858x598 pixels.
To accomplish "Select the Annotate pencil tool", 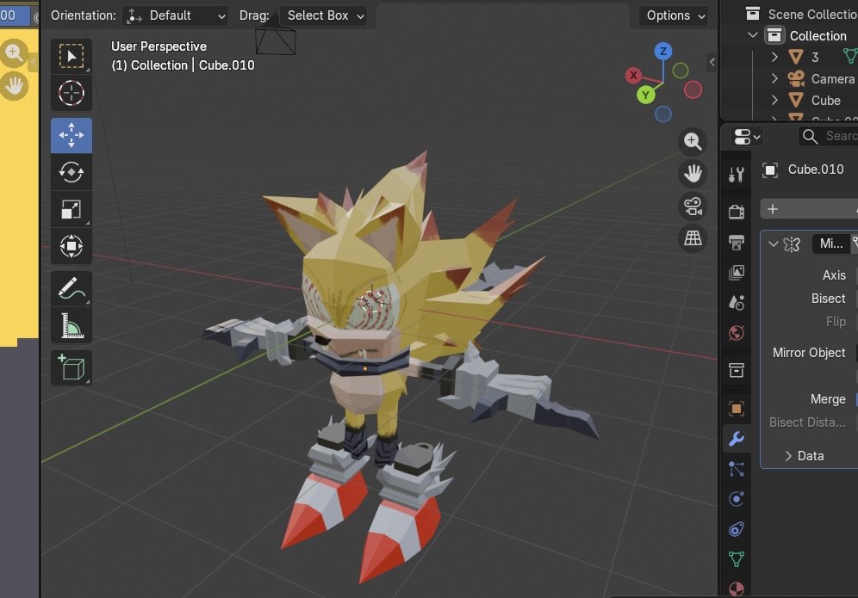I will [x=71, y=288].
